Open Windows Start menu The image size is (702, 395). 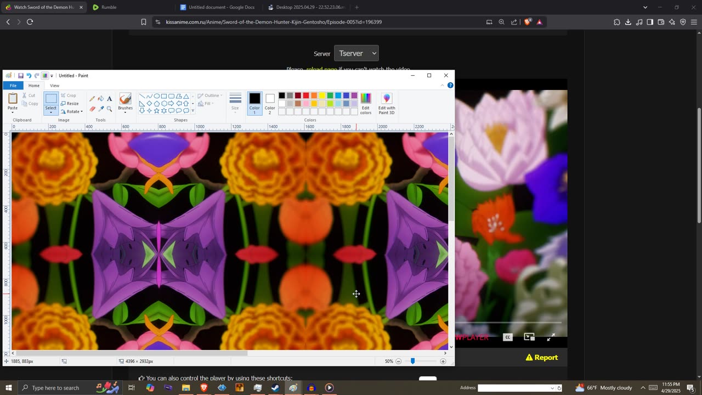coord(8,388)
